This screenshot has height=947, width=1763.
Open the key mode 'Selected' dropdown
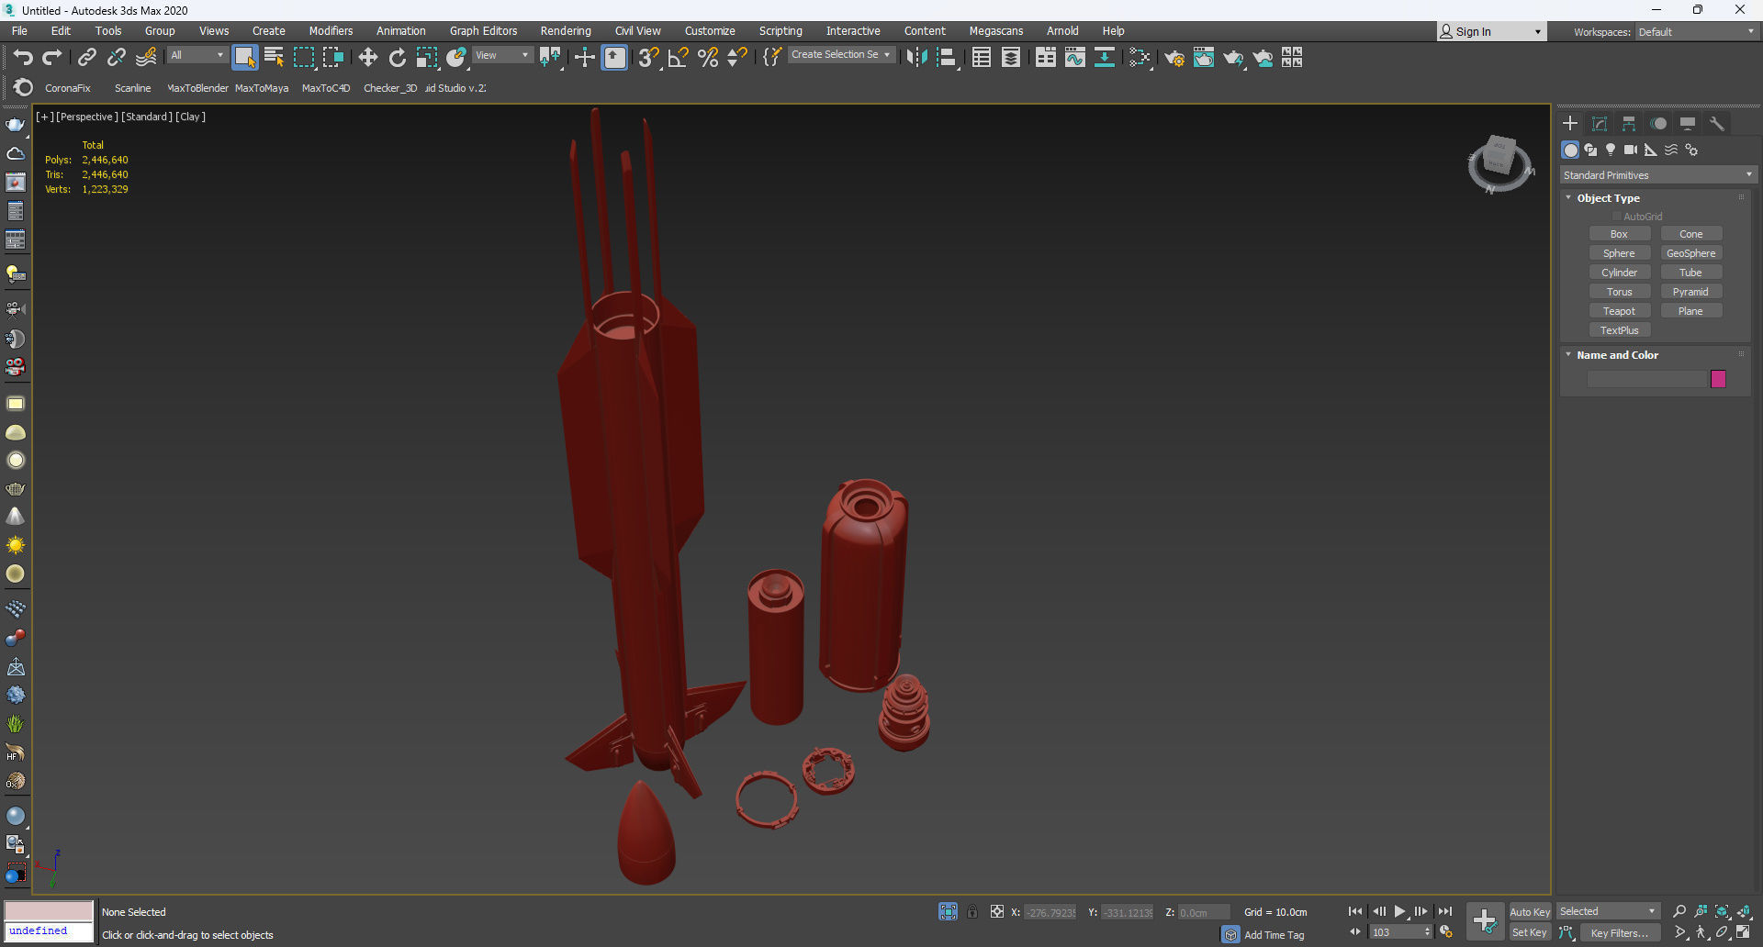(x=1607, y=911)
